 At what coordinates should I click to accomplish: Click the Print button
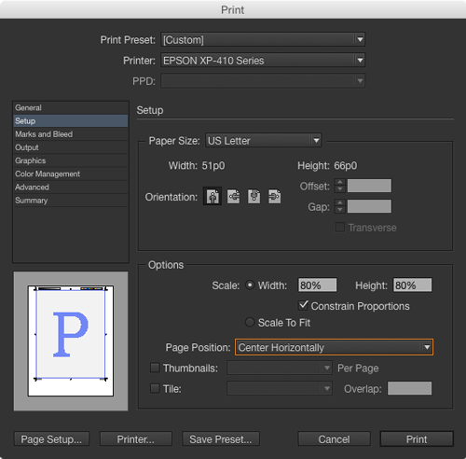pyautogui.click(x=417, y=438)
